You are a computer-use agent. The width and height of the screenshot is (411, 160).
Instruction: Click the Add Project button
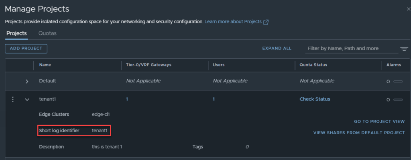tap(26, 48)
